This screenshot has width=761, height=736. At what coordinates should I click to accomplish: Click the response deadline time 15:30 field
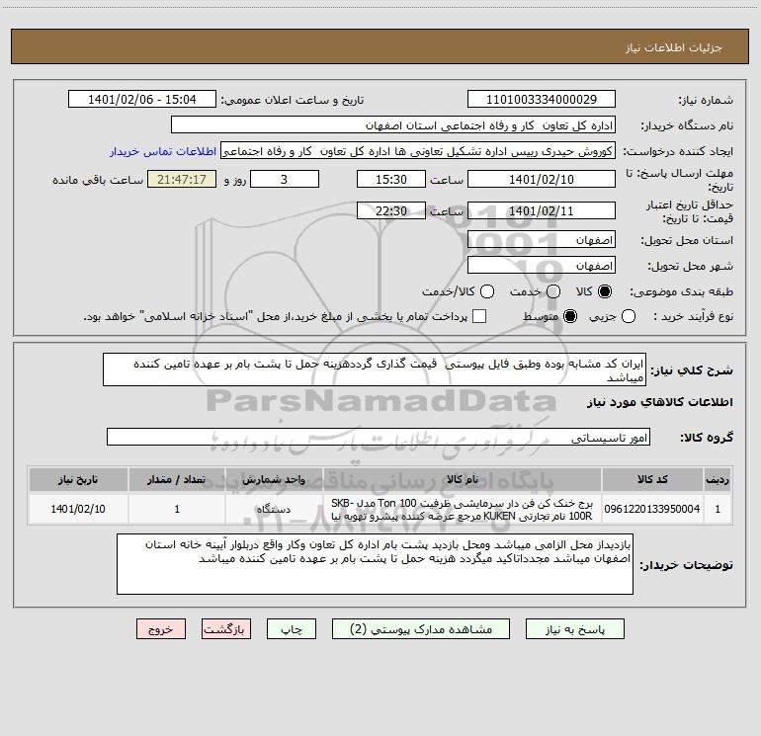[391, 179]
